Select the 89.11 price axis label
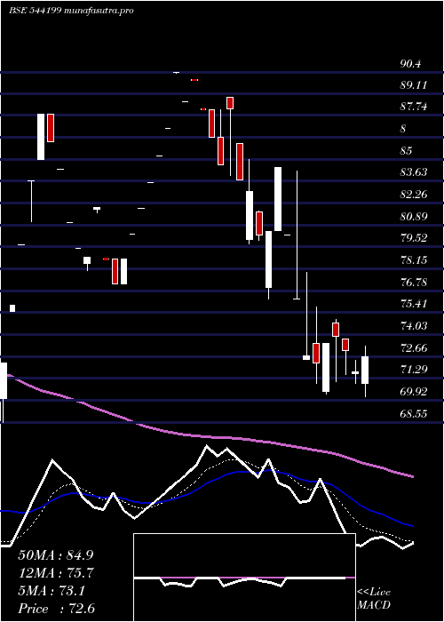 [x=414, y=85]
